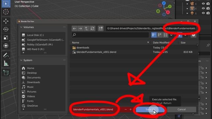Image resolution: width=212 pixels, height=119 pixels.
Task: Choose the Add Cube tool
Action: [6, 73]
